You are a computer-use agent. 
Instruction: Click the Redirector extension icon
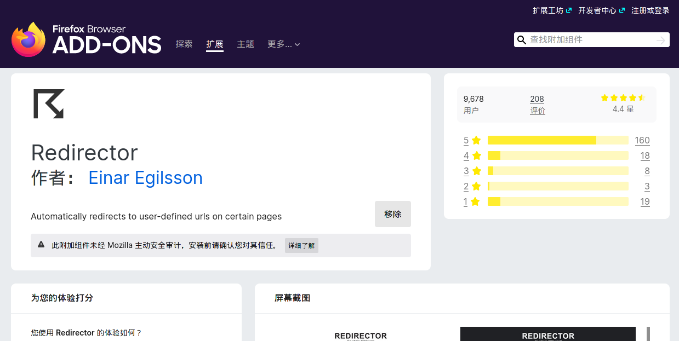(x=49, y=104)
